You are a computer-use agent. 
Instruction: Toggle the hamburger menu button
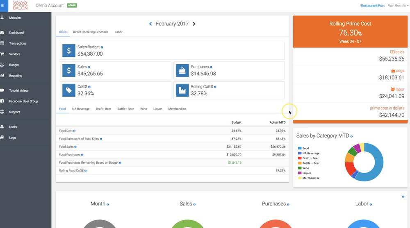[2, 5]
